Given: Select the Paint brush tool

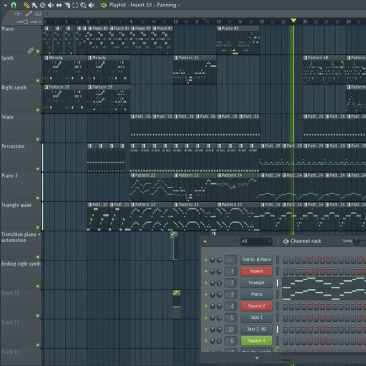Looking at the screenshot, I should [x=34, y=5].
